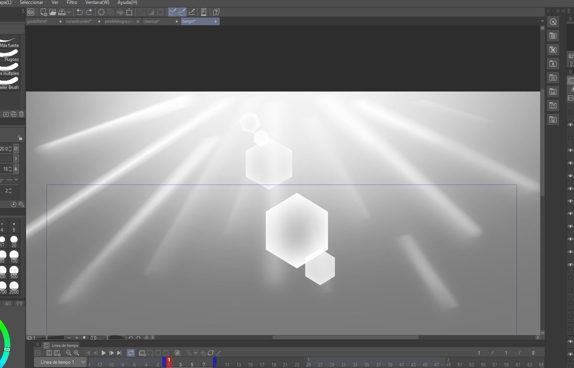
Task: Toggle snap to special ruler
Action: point(182,12)
